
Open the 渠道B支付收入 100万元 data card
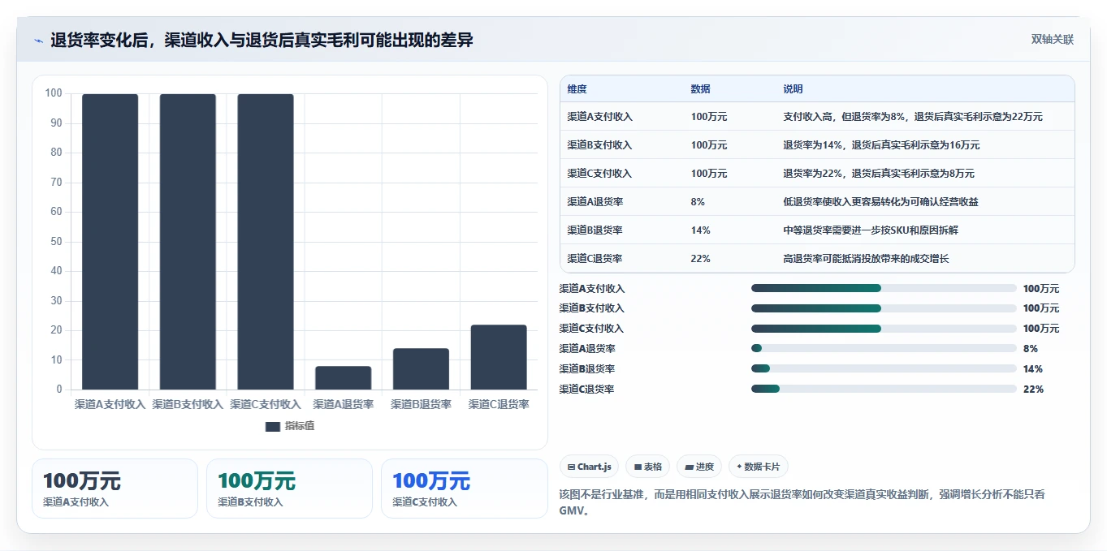pyautogui.click(x=289, y=489)
